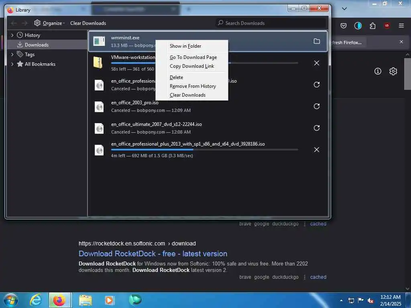The width and height of the screenshot is (411, 308).
Task: Open the Action Center flag icon
Action: pyautogui.click(x=361, y=300)
